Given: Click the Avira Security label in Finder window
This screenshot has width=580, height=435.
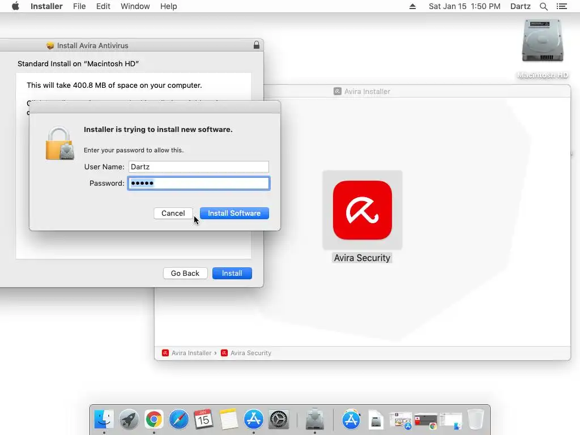Looking at the screenshot, I should [x=362, y=258].
